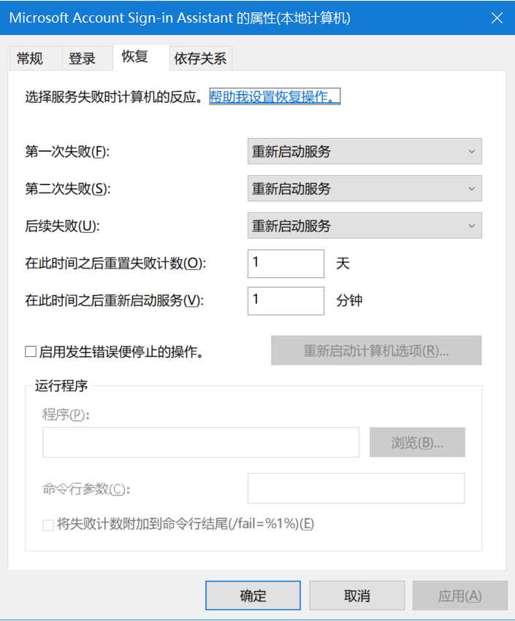Click the 取消 button
515x621 pixels.
[356, 595]
